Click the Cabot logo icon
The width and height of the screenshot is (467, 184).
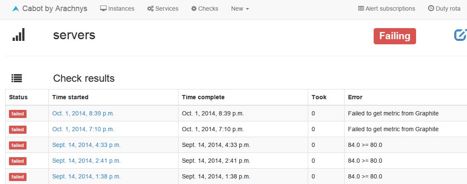click(x=16, y=9)
